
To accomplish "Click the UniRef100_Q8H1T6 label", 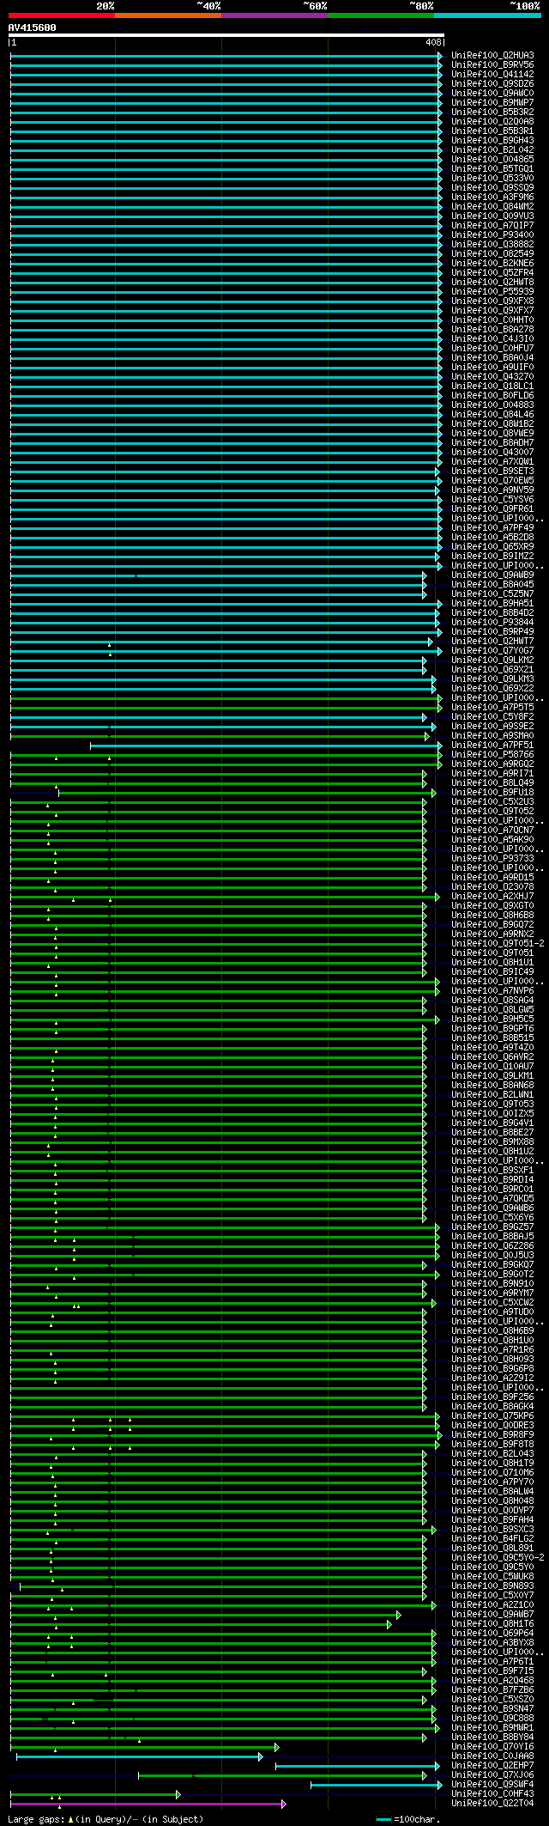I will pyautogui.click(x=492, y=1624).
